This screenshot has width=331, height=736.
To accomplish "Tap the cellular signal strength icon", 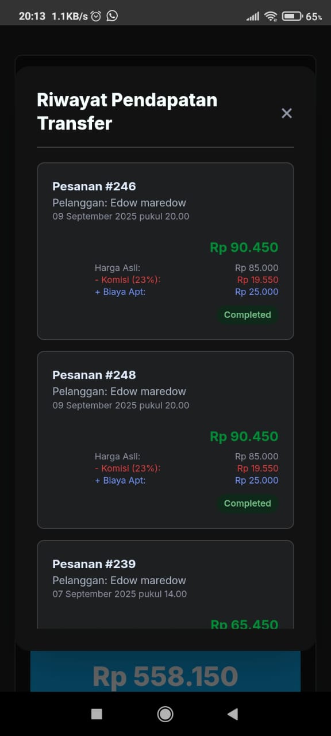I will coord(253,16).
